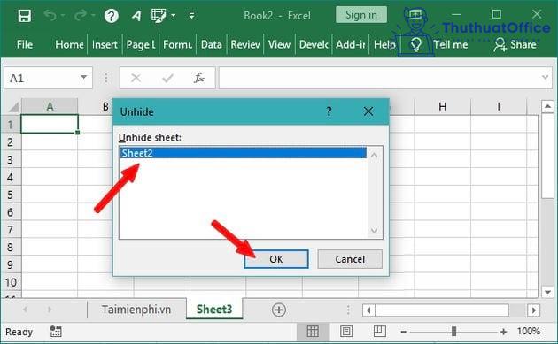Click the horizontal scroll left arrow
Viewport: 558px width, 344px height.
[368, 310]
